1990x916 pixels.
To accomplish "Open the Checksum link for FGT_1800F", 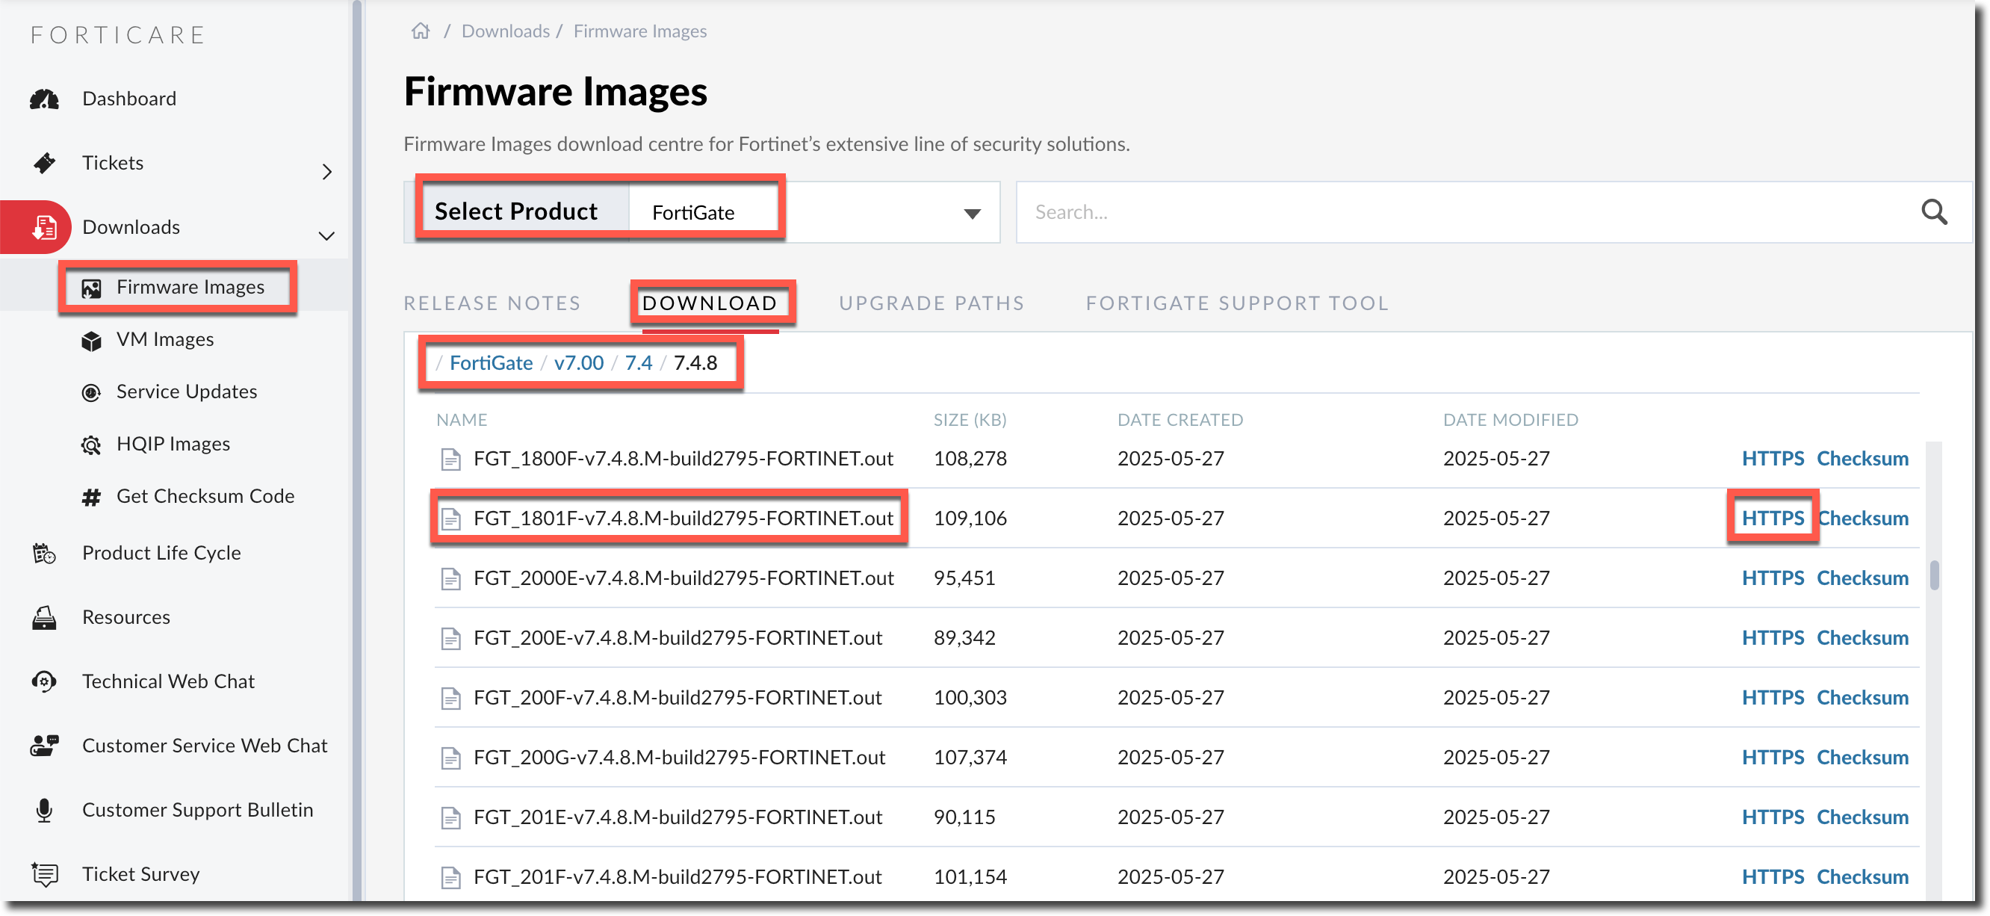I will click(1862, 459).
